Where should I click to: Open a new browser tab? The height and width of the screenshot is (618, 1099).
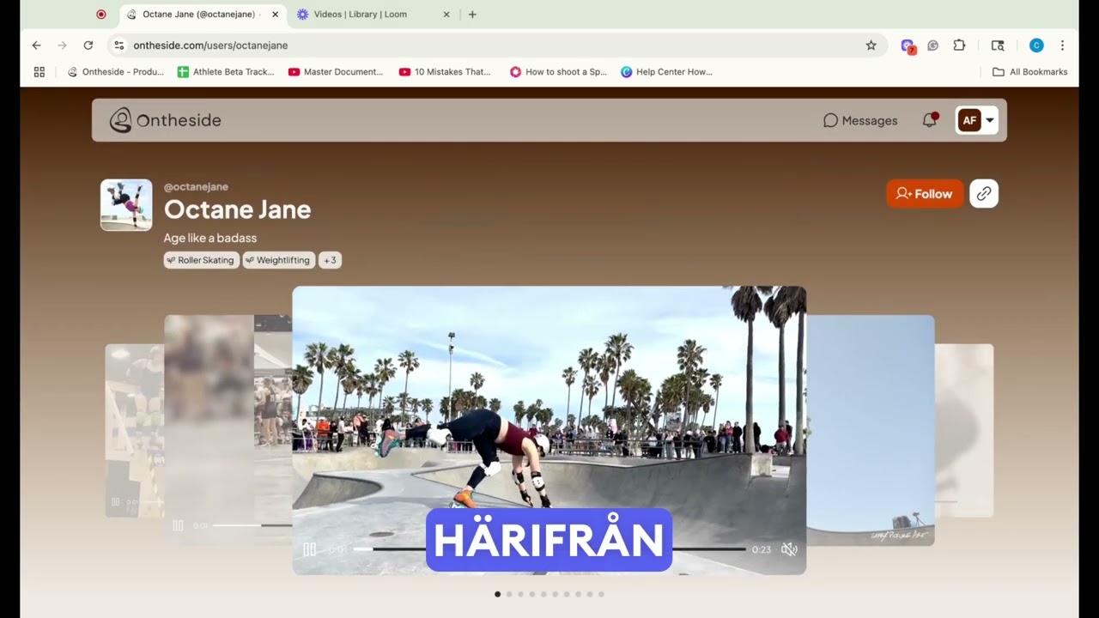472,15
